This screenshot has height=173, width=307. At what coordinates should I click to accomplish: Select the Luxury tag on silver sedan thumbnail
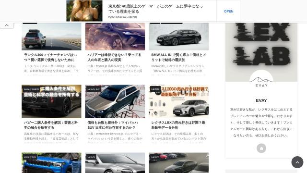[91, 157]
